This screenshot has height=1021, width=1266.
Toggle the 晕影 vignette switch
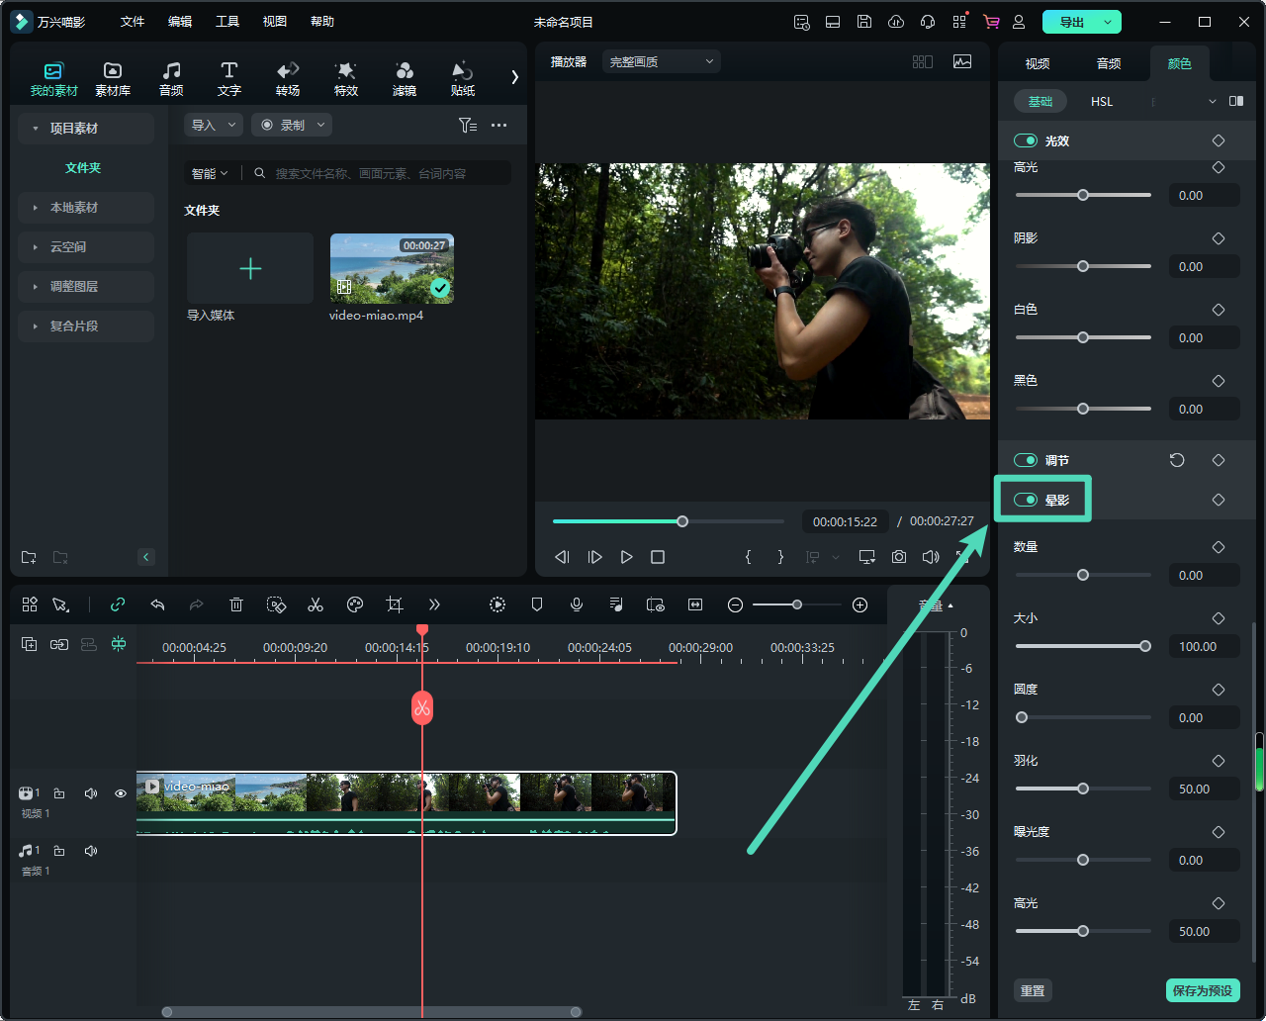[x=1026, y=500]
